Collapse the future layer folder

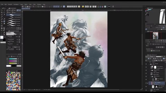point(149,64)
